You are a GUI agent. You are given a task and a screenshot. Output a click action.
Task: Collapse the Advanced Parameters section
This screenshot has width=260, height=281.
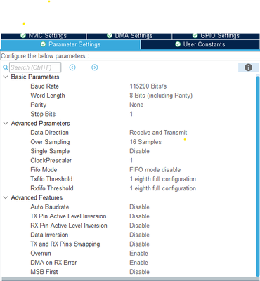[x=6, y=124]
